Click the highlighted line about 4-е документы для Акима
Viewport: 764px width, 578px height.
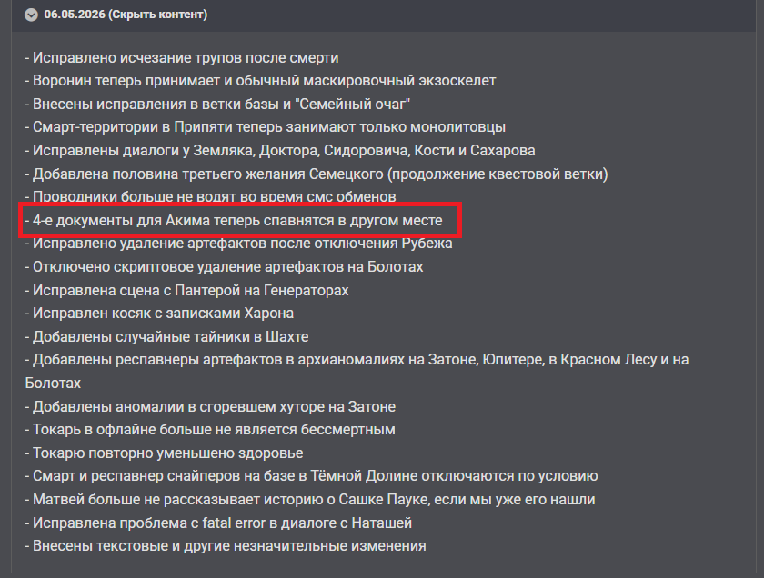(x=234, y=221)
